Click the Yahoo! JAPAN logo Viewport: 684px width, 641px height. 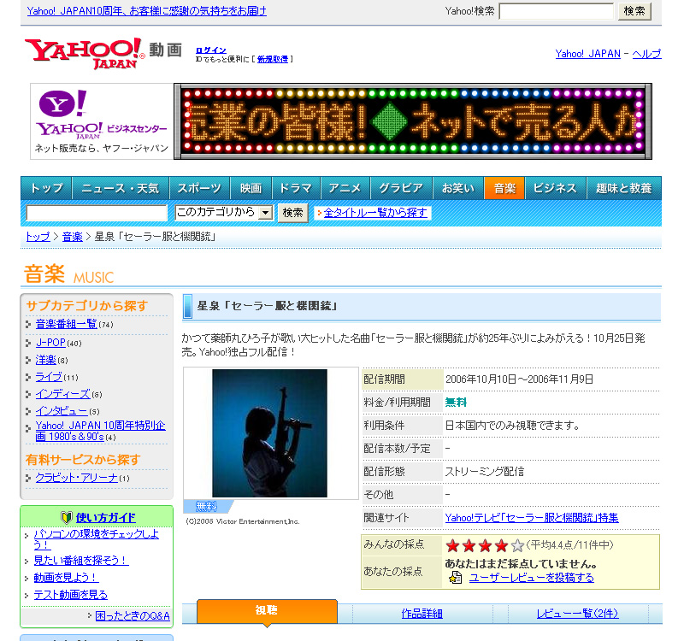pyautogui.click(x=84, y=53)
